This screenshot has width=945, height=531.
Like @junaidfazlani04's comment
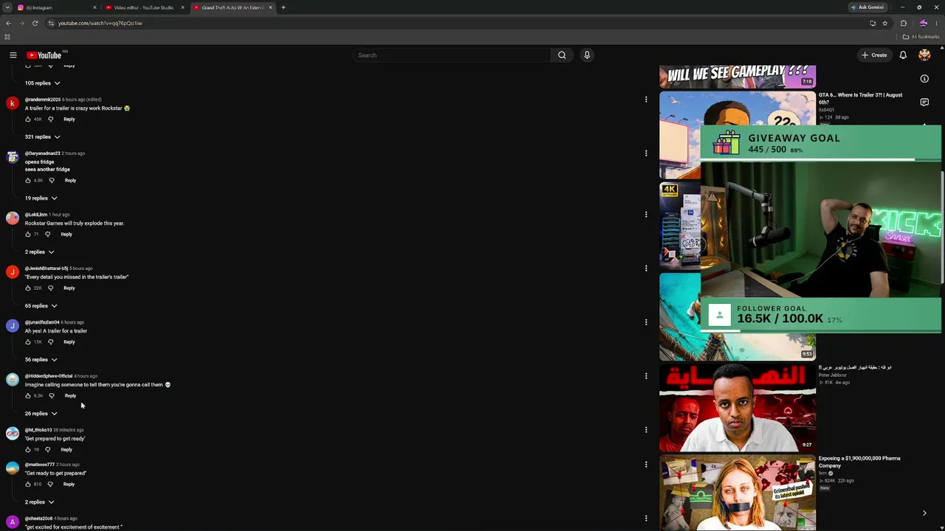tap(28, 341)
